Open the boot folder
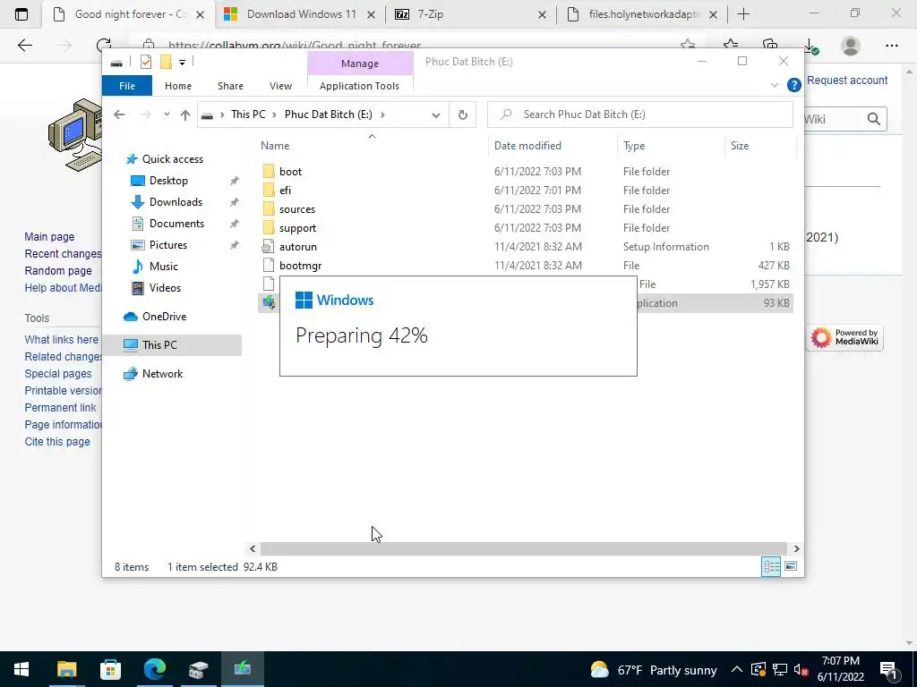This screenshot has height=687, width=917. [291, 171]
